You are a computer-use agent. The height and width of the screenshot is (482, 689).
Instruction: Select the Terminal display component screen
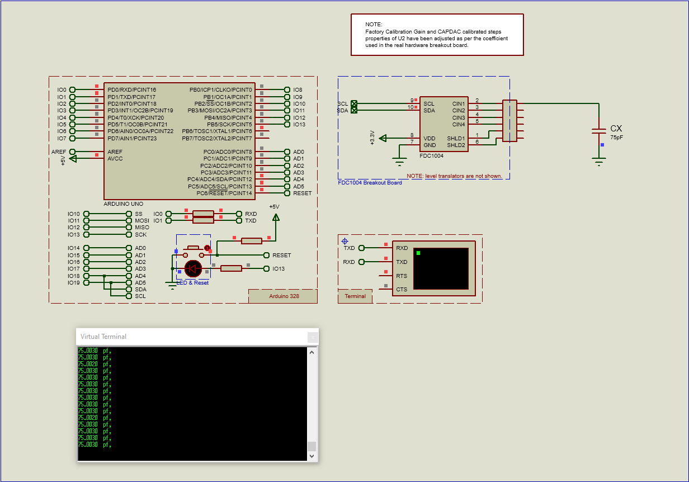(x=440, y=268)
